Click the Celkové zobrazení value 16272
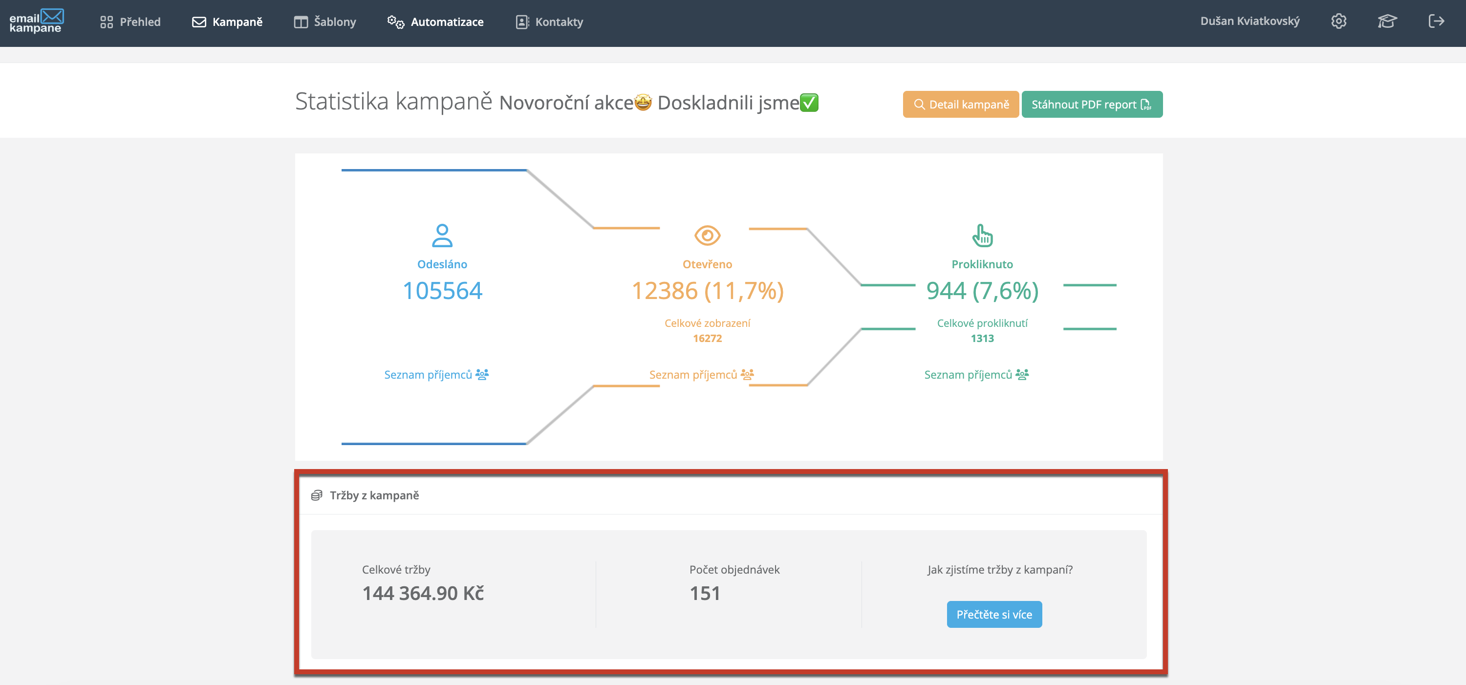This screenshot has width=1466, height=685. click(x=708, y=338)
